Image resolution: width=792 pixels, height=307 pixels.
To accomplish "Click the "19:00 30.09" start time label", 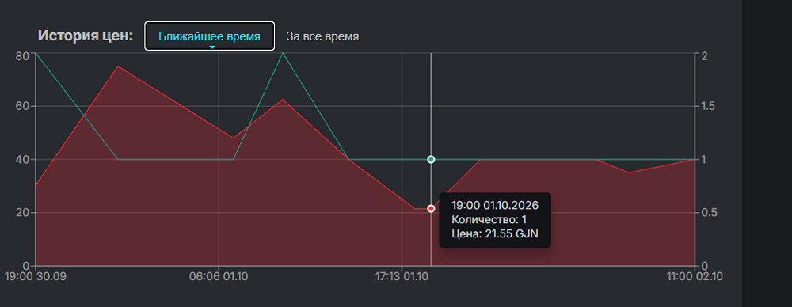I will (36, 277).
